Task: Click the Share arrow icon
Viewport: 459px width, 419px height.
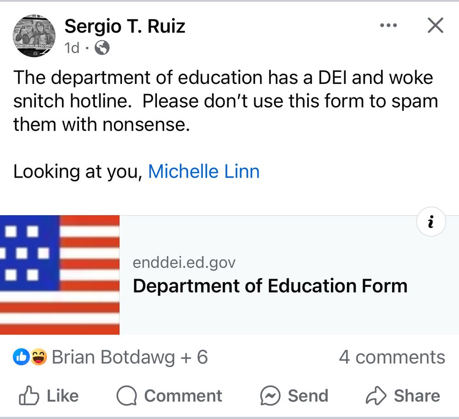Action: [376, 396]
